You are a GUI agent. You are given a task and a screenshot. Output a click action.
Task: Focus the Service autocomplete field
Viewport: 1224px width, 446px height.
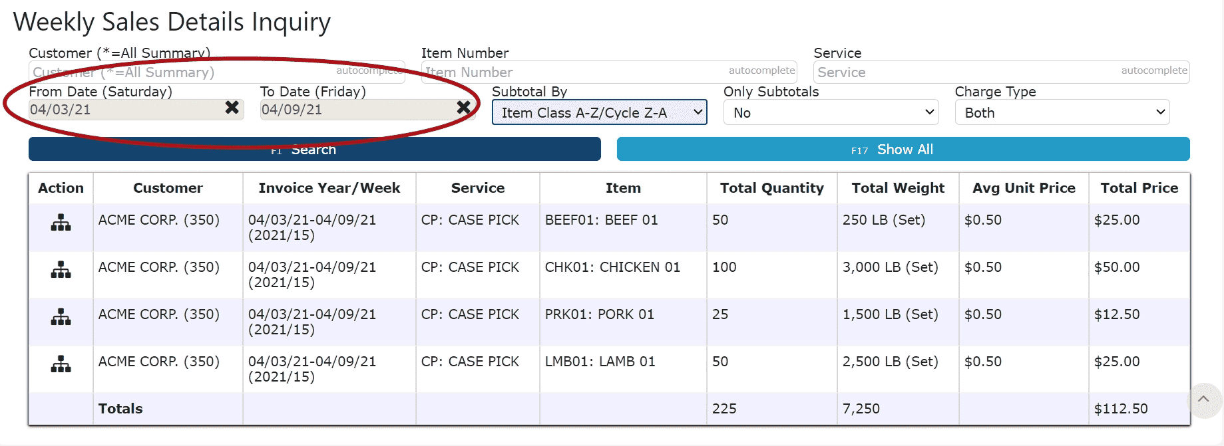pyautogui.click(x=1002, y=72)
